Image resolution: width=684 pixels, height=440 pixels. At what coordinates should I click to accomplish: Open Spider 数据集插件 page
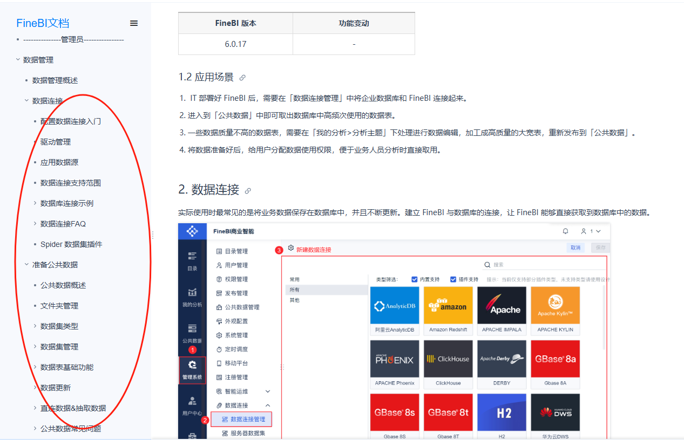point(71,244)
